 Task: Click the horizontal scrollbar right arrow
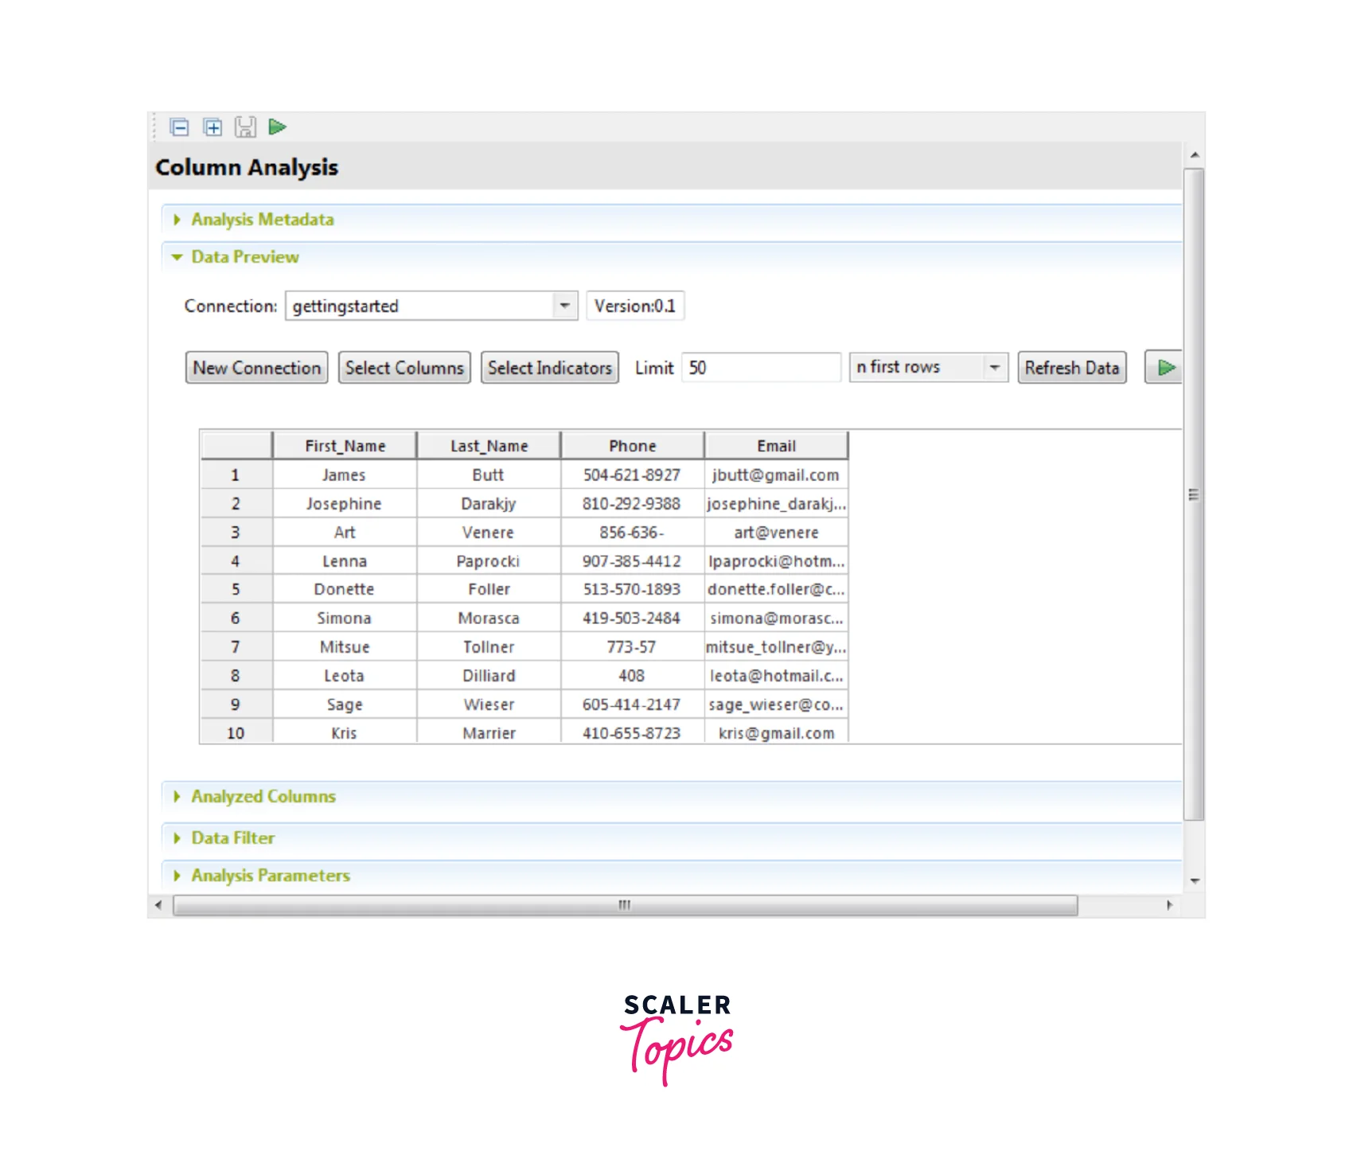pos(1169,905)
